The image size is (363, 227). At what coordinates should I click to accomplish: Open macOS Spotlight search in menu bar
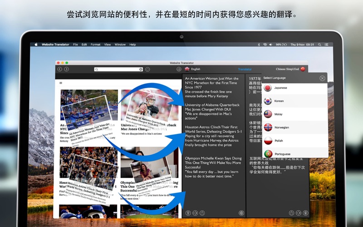point(319,44)
